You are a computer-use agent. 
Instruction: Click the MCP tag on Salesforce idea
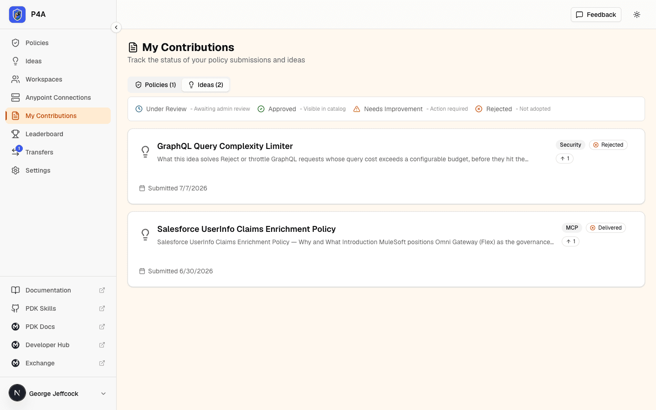point(572,228)
